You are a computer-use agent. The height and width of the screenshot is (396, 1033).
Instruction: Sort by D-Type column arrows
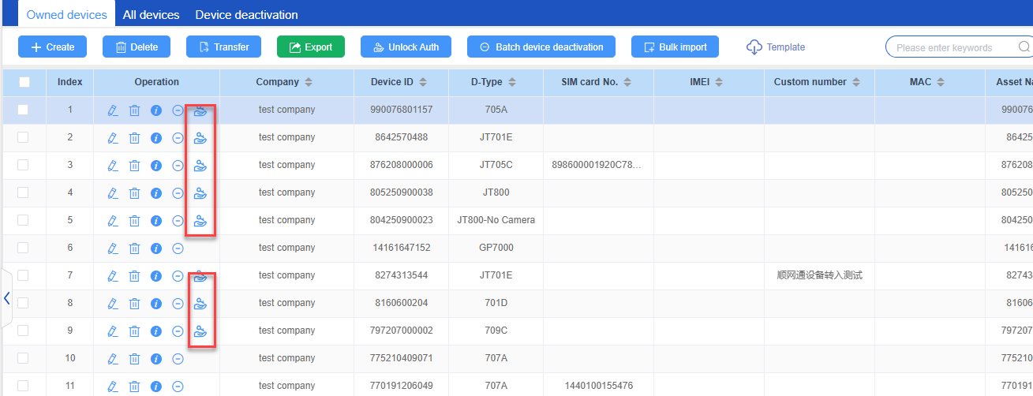point(511,82)
